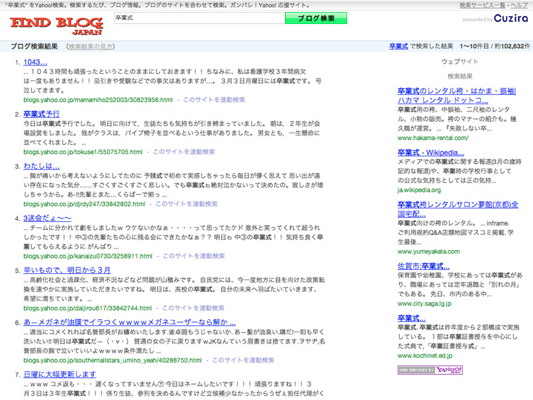533x400 pixels.
Task: Open the www.hakama-rental.com URL link
Action: click(x=432, y=138)
